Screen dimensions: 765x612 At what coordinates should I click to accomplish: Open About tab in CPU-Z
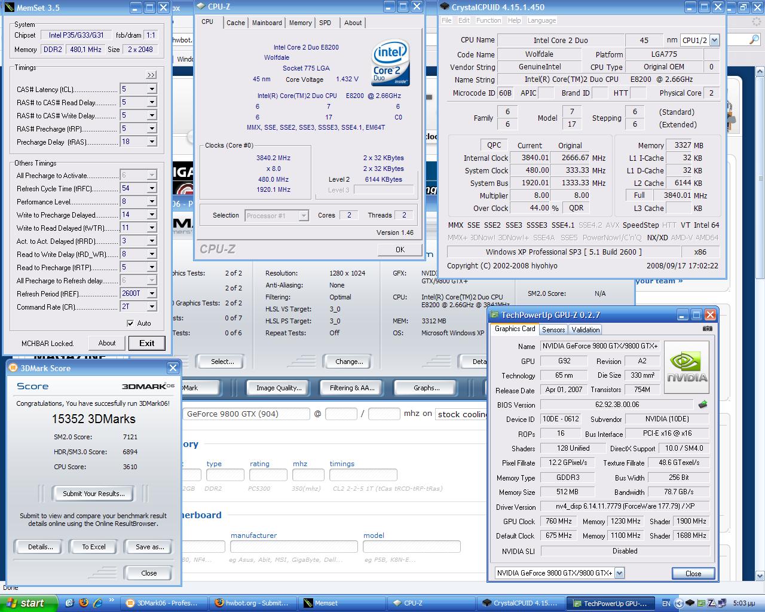[x=353, y=23]
